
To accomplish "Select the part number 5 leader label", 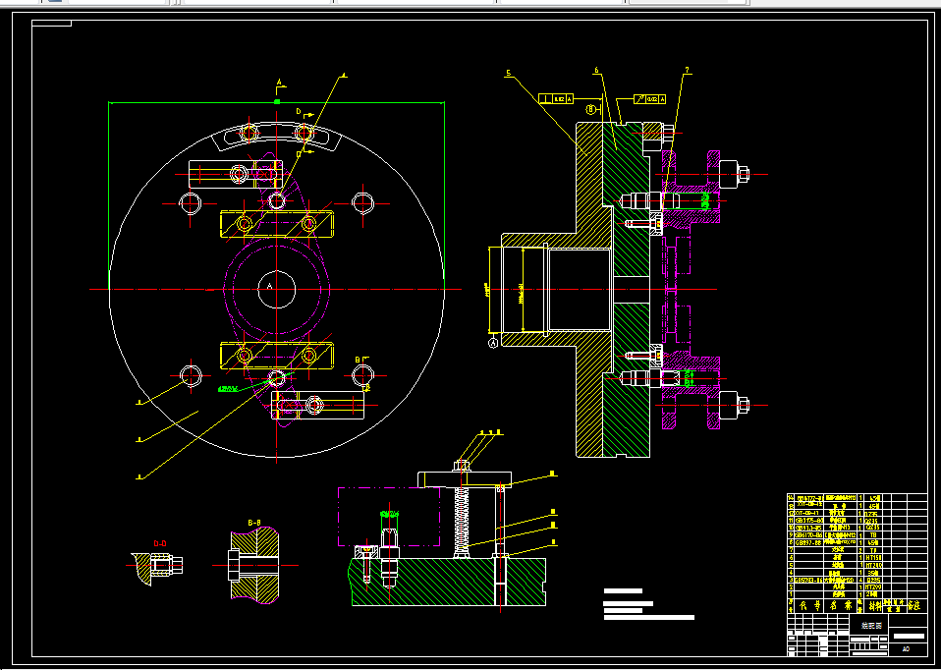I will pos(508,74).
